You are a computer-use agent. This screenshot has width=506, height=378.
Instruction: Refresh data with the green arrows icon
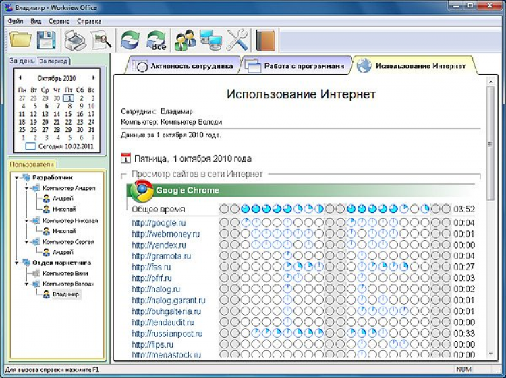pos(130,40)
